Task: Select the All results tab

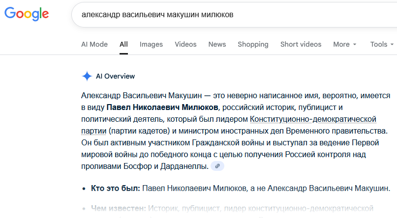Action: tap(123, 44)
